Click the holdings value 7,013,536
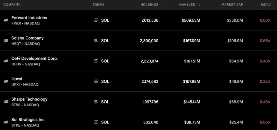Screen dimensions: 277x130 (x=150, y=20)
